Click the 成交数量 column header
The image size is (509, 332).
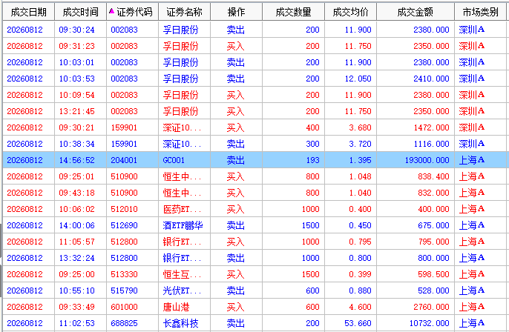294,12
